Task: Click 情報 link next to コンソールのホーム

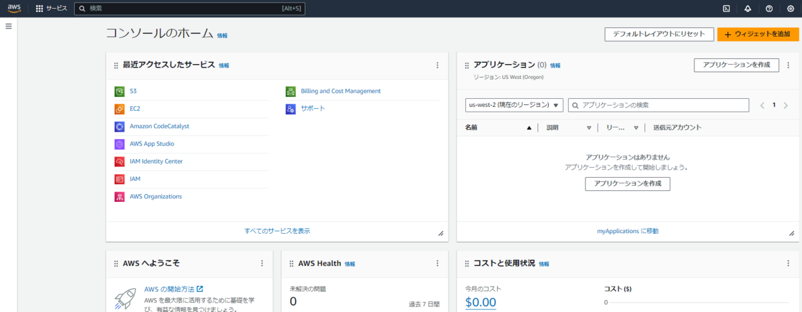Action: click(x=223, y=35)
